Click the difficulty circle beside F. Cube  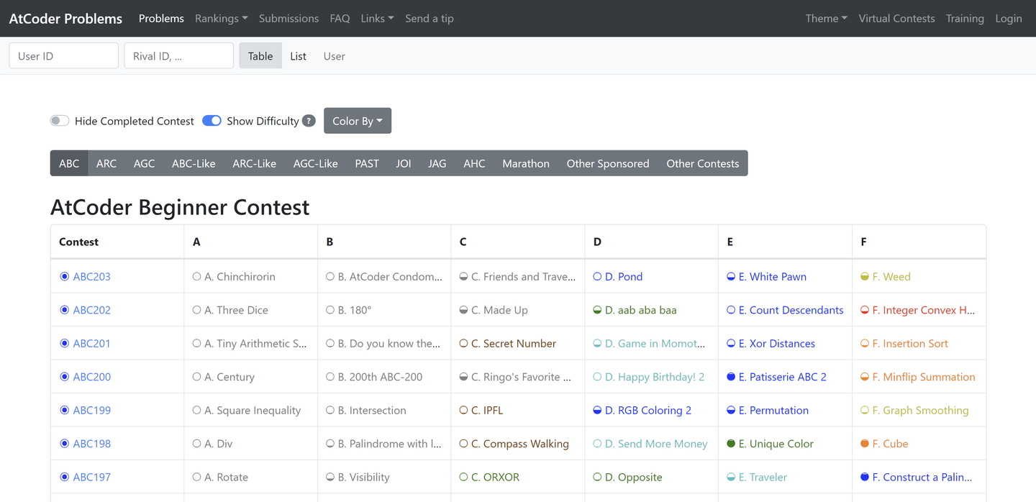pyautogui.click(x=865, y=444)
